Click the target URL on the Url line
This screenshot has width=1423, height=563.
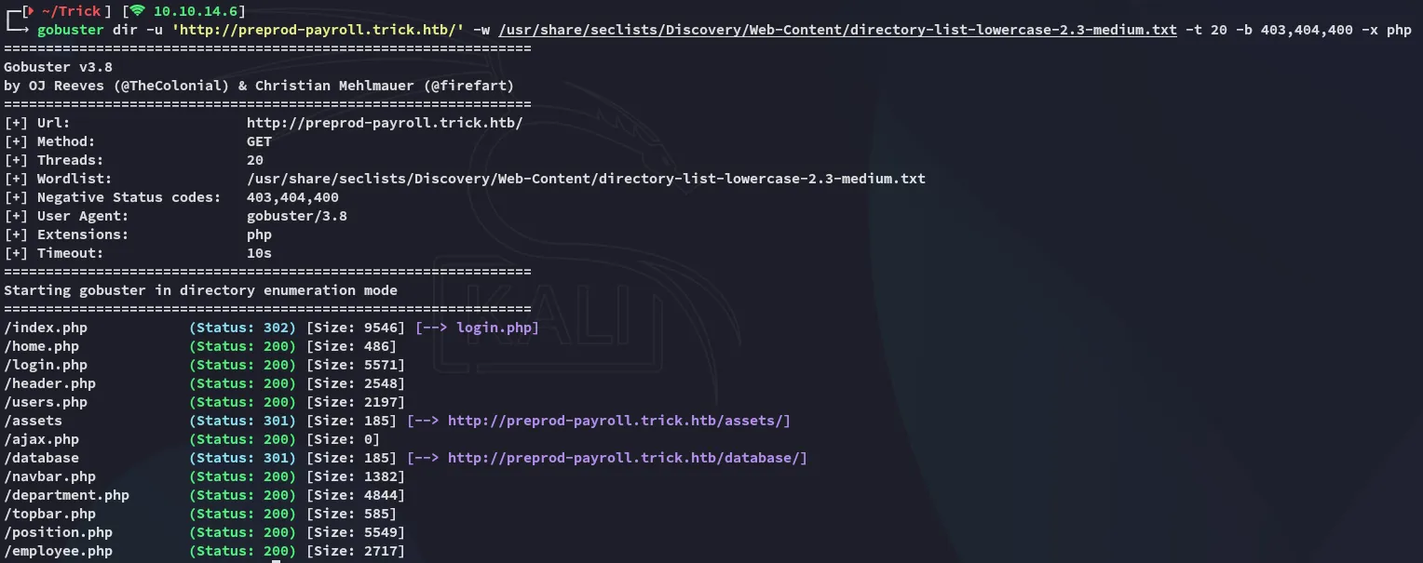point(385,123)
